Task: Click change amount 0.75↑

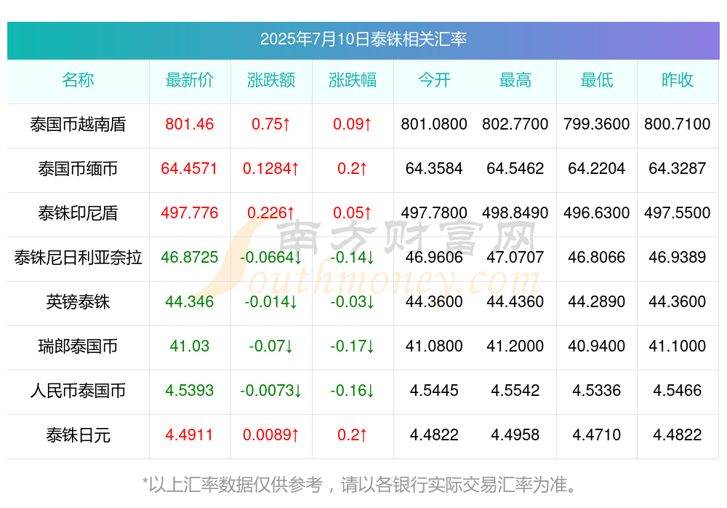Action: (x=271, y=124)
